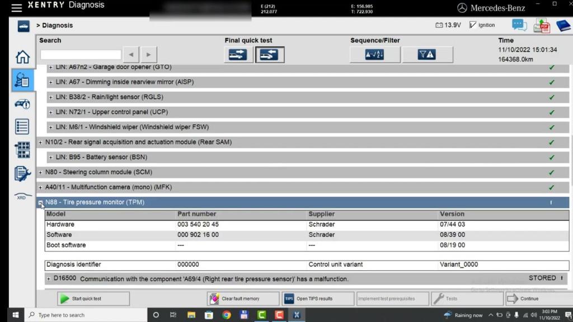Click the Version column header

tap(452, 214)
